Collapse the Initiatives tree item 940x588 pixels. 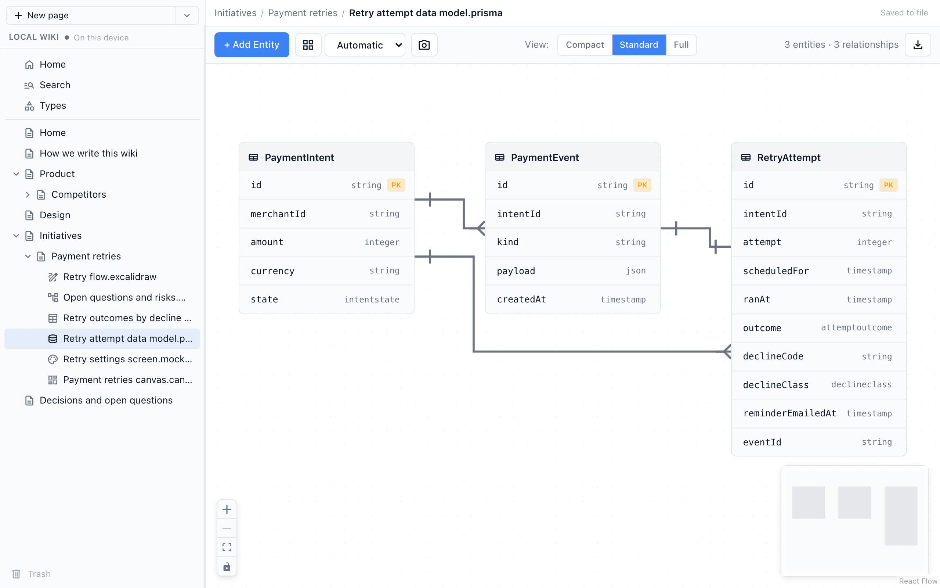click(16, 236)
